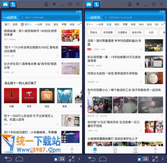167x163 pixels.
Task: Select NBA tab in the right app
Action: pos(141,24)
